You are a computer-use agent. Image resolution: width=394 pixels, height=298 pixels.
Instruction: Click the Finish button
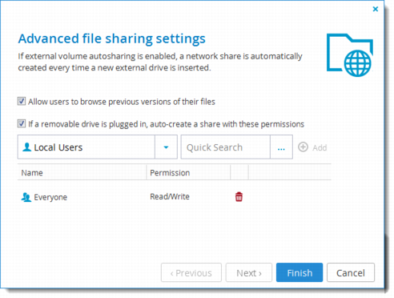[300, 272]
